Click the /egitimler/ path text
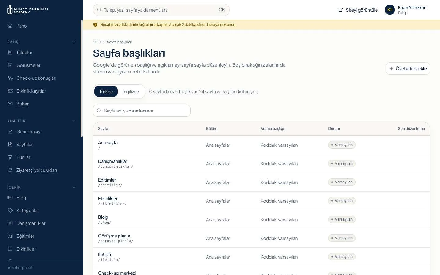This screenshot has height=275, width=440. 110,185
